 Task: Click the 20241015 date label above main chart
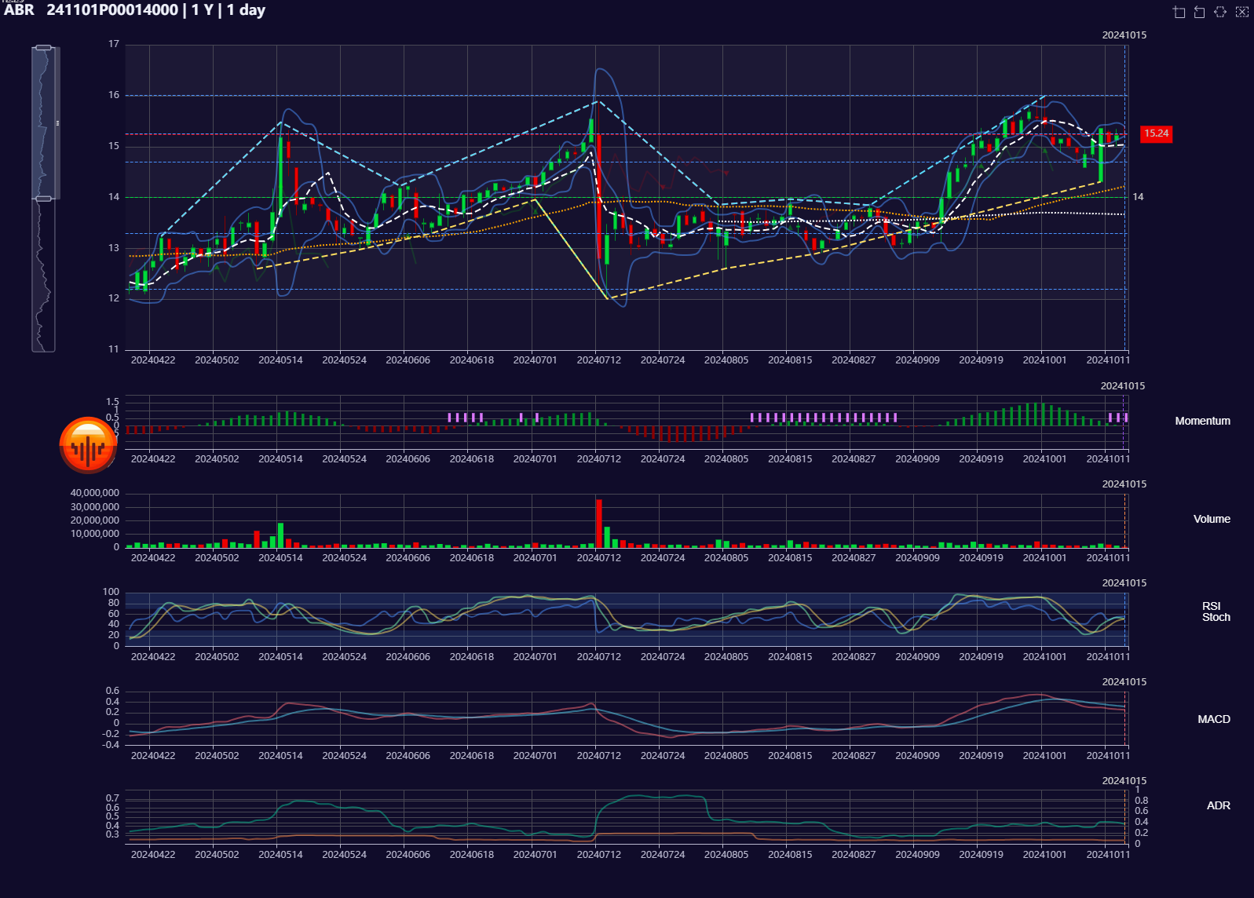tap(1124, 35)
